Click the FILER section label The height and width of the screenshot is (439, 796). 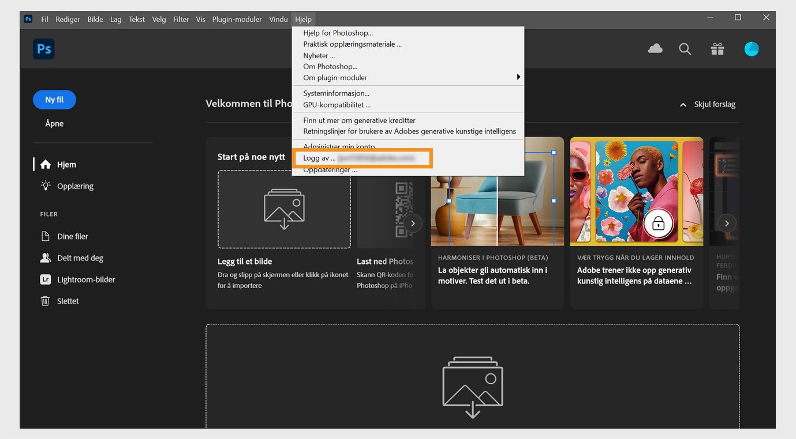tap(48, 214)
